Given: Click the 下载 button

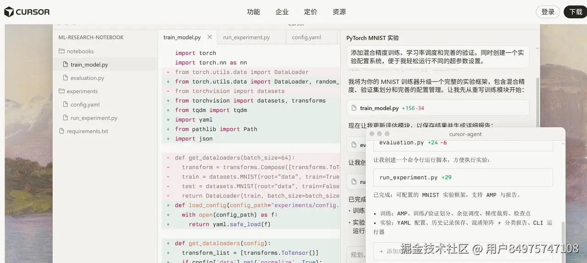Looking at the screenshot, I should coord(576,12).
